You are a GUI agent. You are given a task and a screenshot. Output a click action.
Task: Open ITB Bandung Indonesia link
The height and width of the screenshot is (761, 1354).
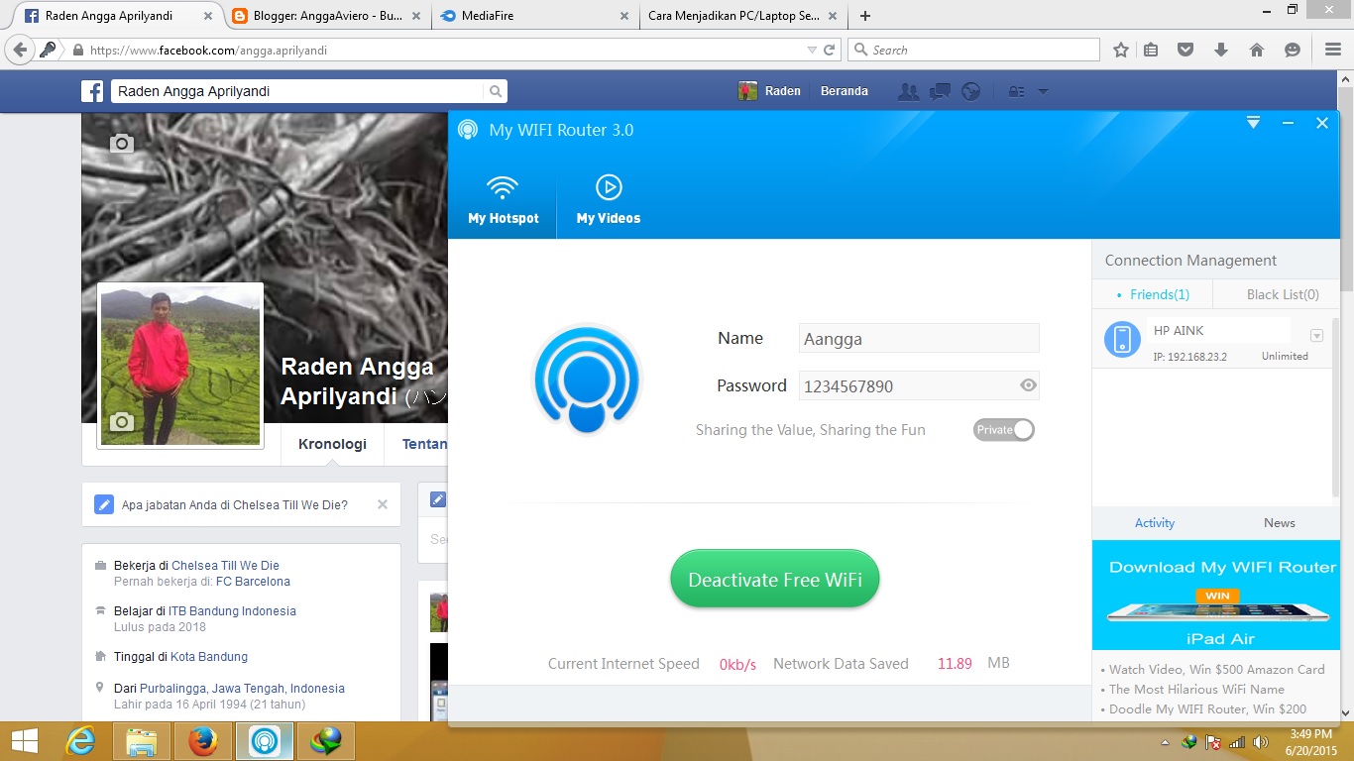[x=232, y=610]
